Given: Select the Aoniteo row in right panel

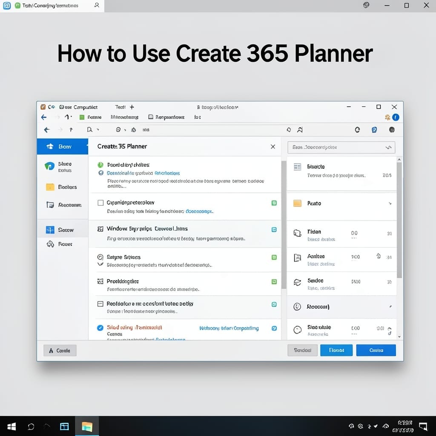Looking at the screenshot, I should tap(341, 259).
